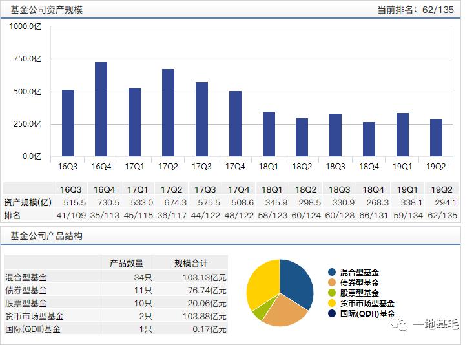Click the 16Q3 bar in the chart
474x345 pixels.
pos(68,123)
